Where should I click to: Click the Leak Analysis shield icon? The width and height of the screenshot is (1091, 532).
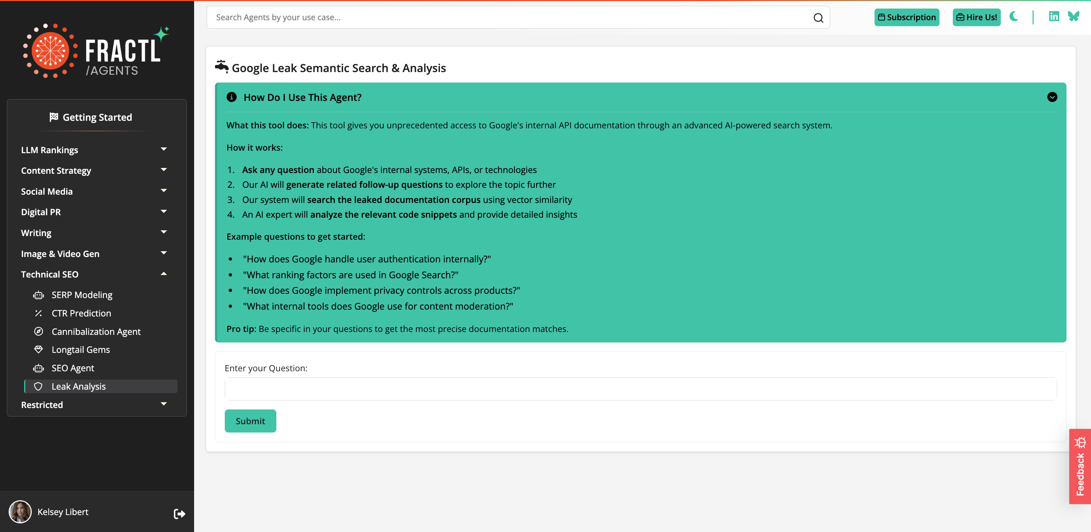[x=39, y=386]
